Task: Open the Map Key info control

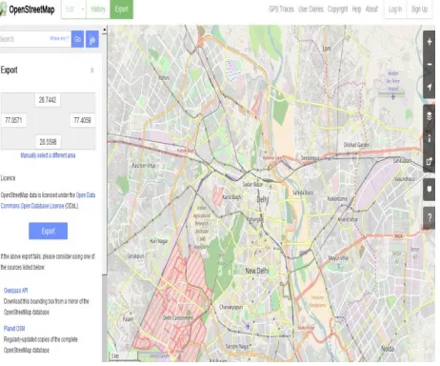Action: point(430,138)
